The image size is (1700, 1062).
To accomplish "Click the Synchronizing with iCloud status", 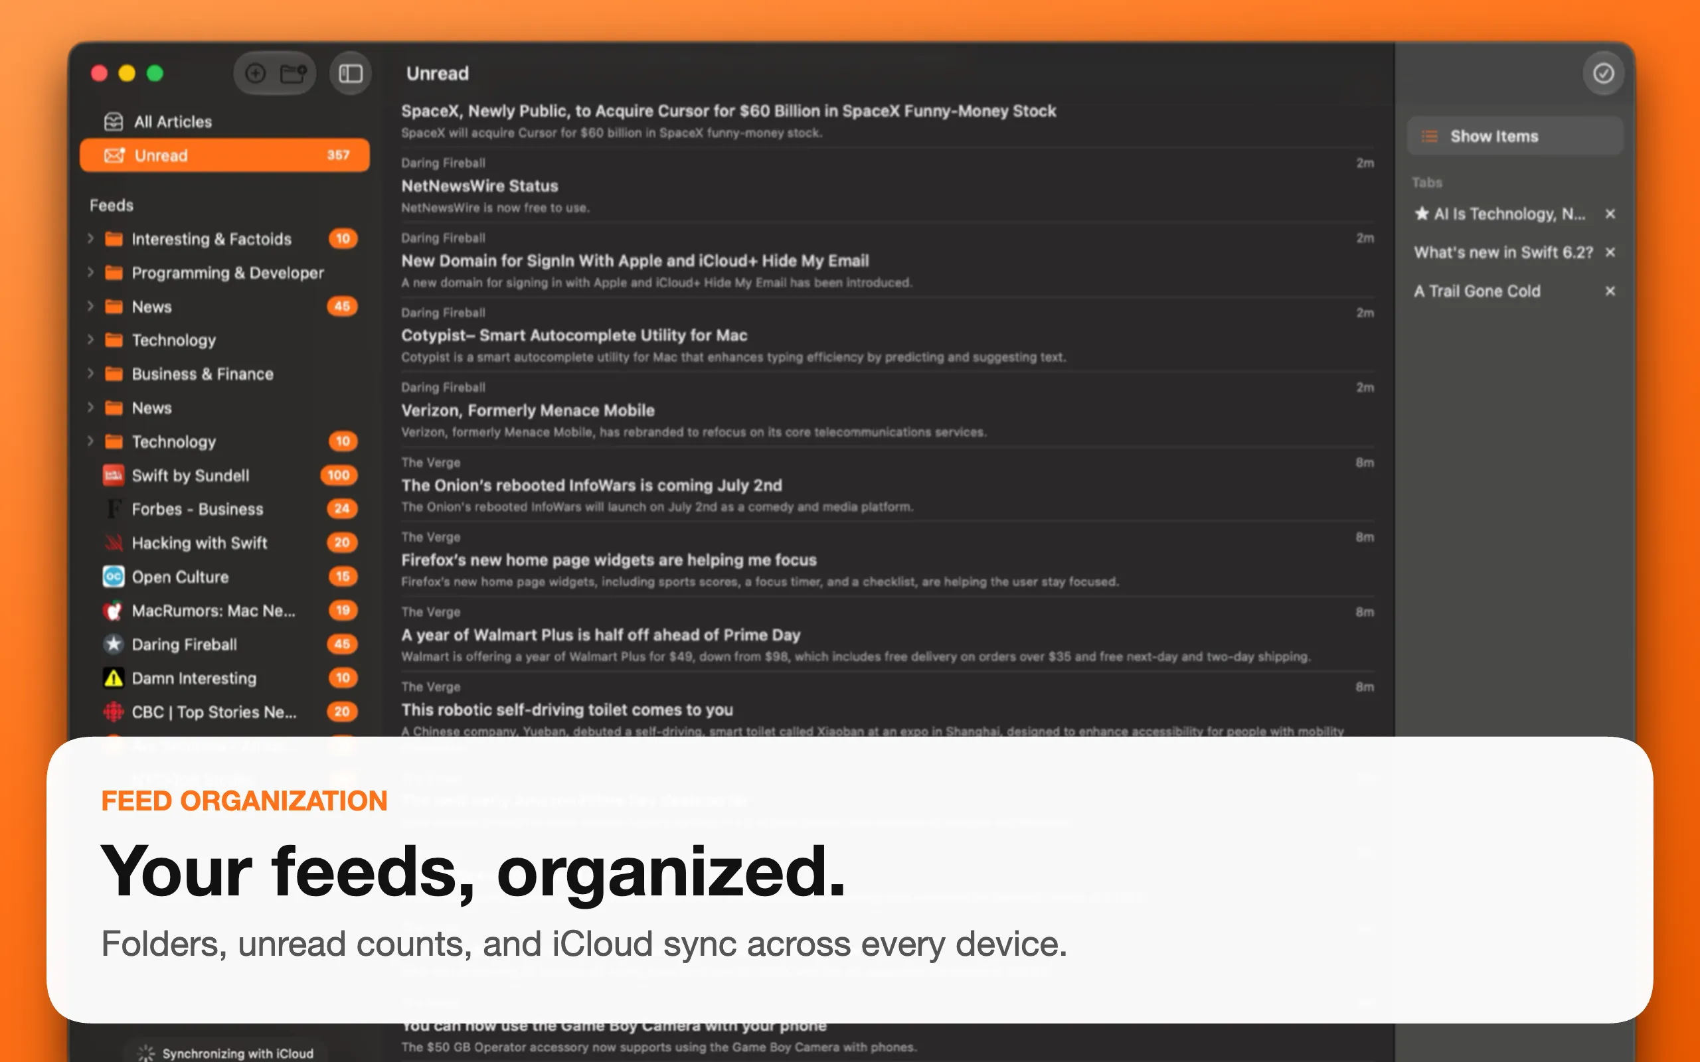I will [x=226, y=1052].
